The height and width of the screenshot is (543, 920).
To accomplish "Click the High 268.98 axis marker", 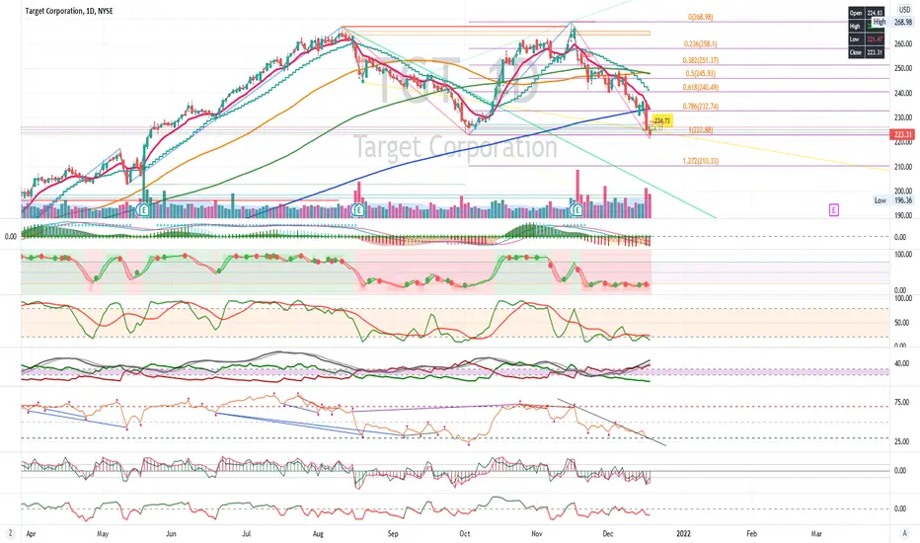I will pyautogui.click(x=892, y=22).
